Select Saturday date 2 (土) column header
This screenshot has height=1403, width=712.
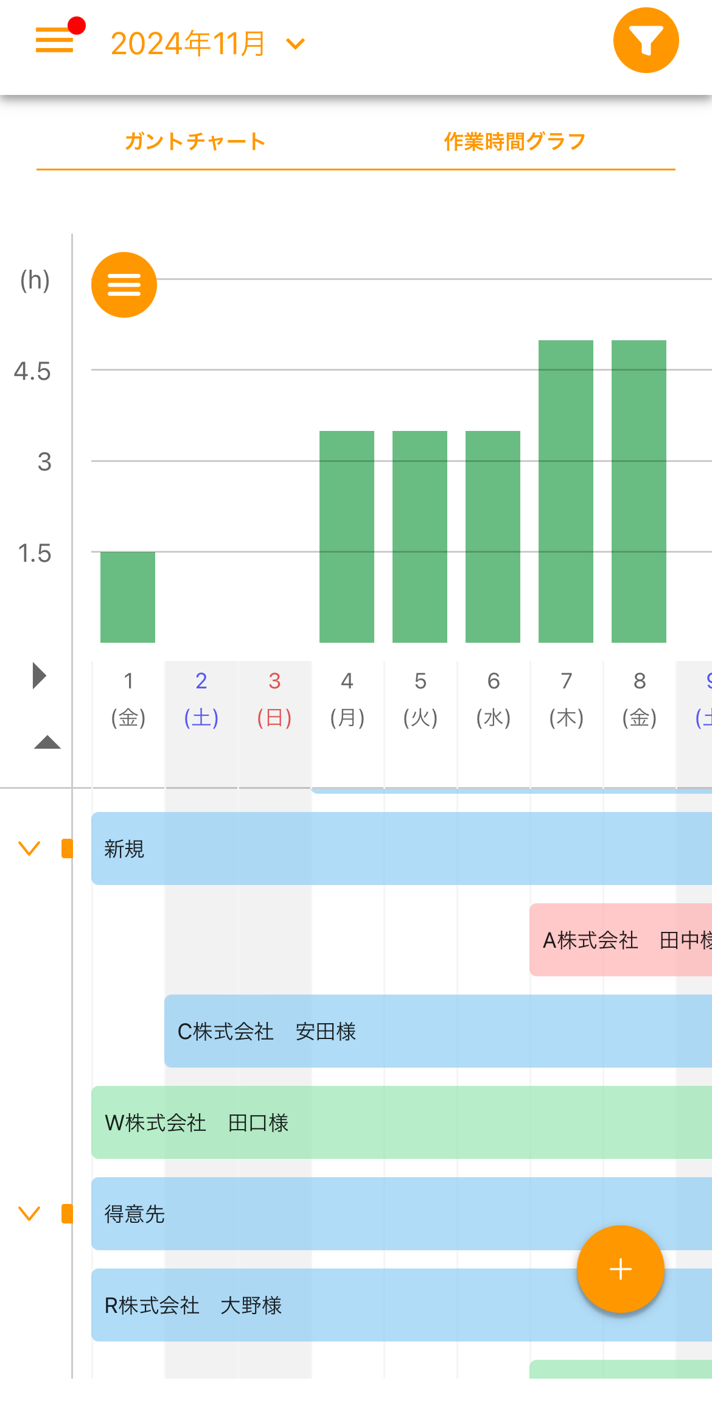click(x=201, y=699)
